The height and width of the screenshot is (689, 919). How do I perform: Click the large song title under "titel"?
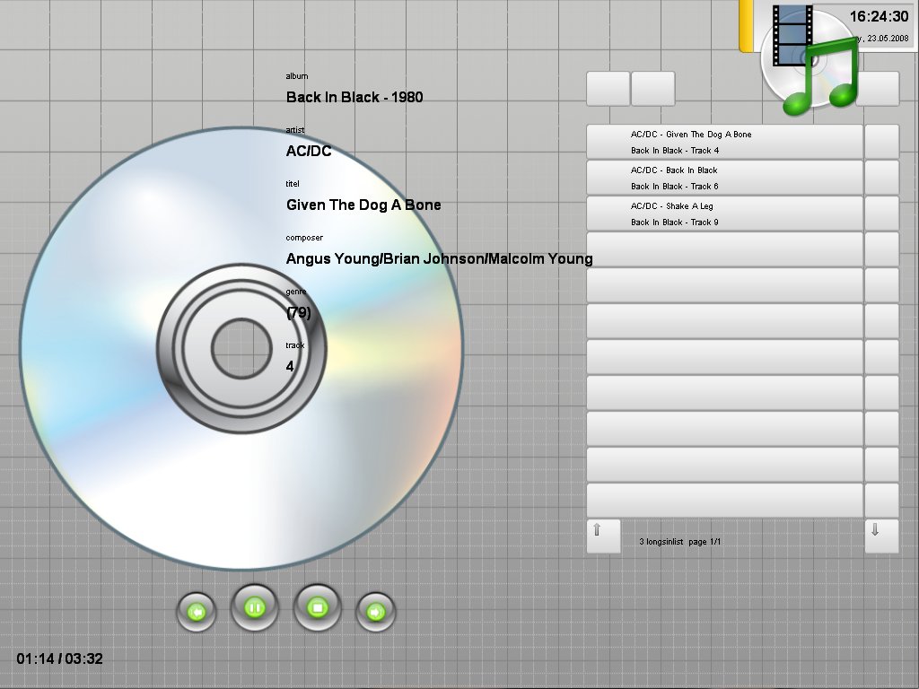click(363, 205)
